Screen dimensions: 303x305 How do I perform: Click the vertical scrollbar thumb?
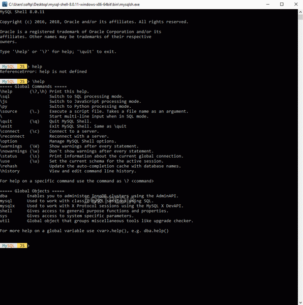[300, 17]
